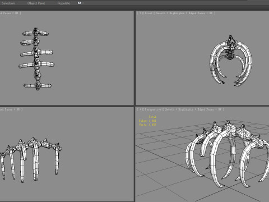Click the Edged Faces label in top-left viewport
Image resolution: width=269 pixels, height=202 pixels.
(6, 13)
